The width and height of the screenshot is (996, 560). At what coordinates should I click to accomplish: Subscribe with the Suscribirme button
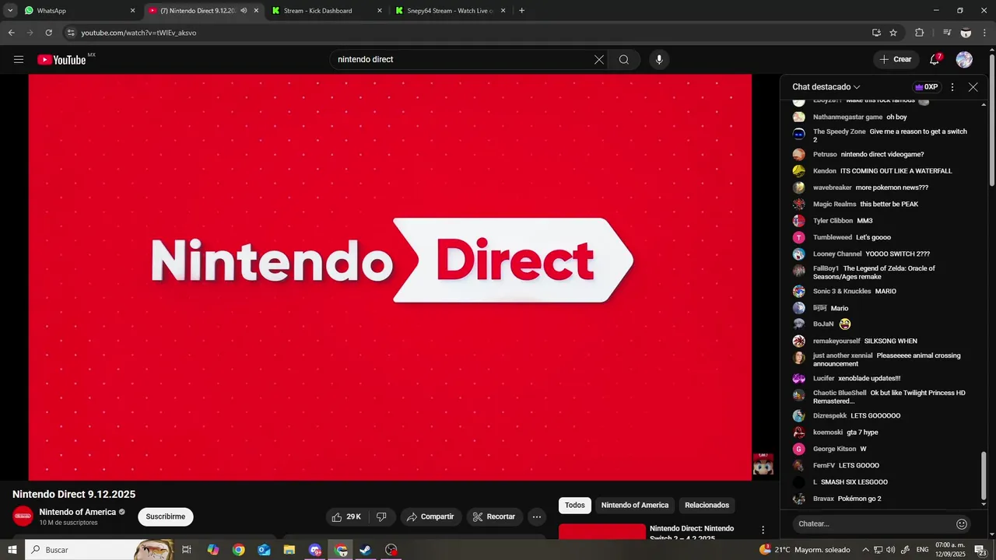(166, 516)
